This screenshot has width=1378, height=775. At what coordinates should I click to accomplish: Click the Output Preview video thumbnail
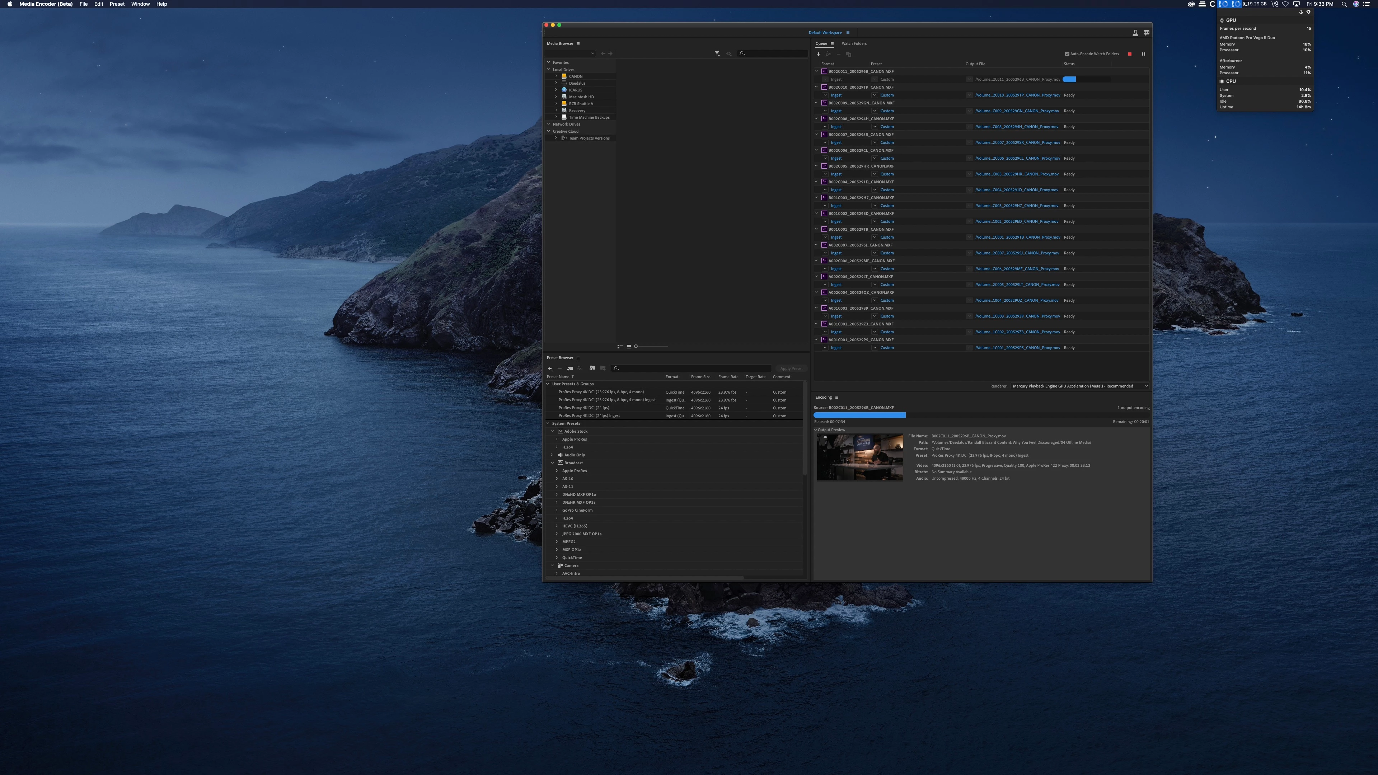pyautogui.click(x=860, y=457)
